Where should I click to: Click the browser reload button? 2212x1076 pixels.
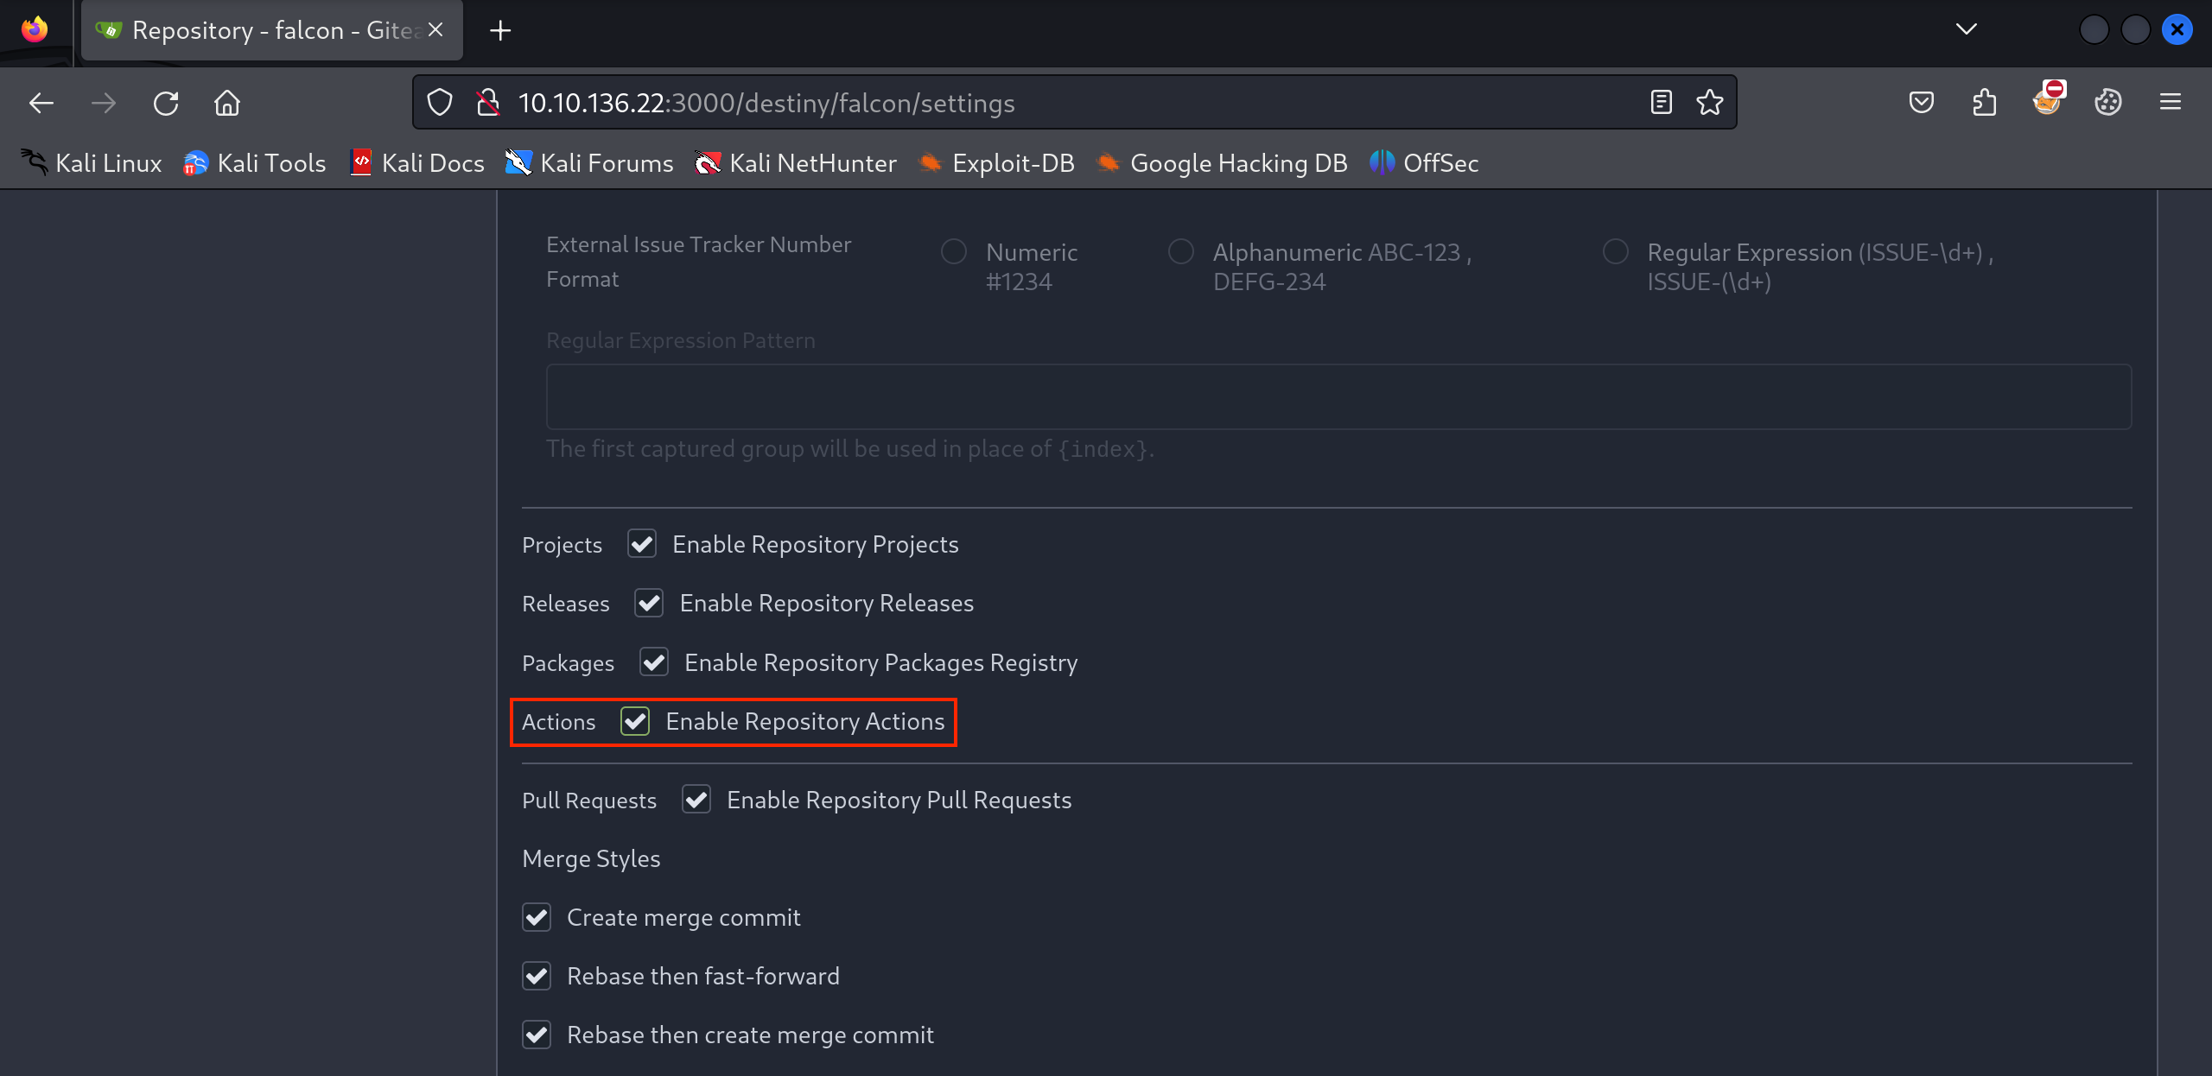tap(166, 104)
